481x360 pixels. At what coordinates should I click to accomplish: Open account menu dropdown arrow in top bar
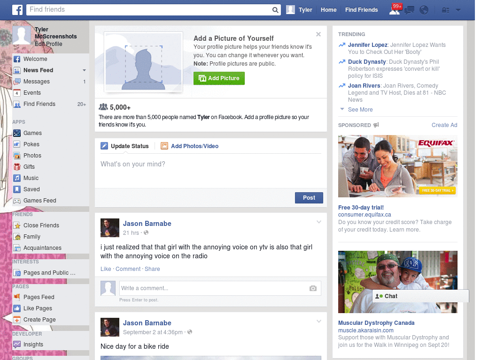point(458,10)
